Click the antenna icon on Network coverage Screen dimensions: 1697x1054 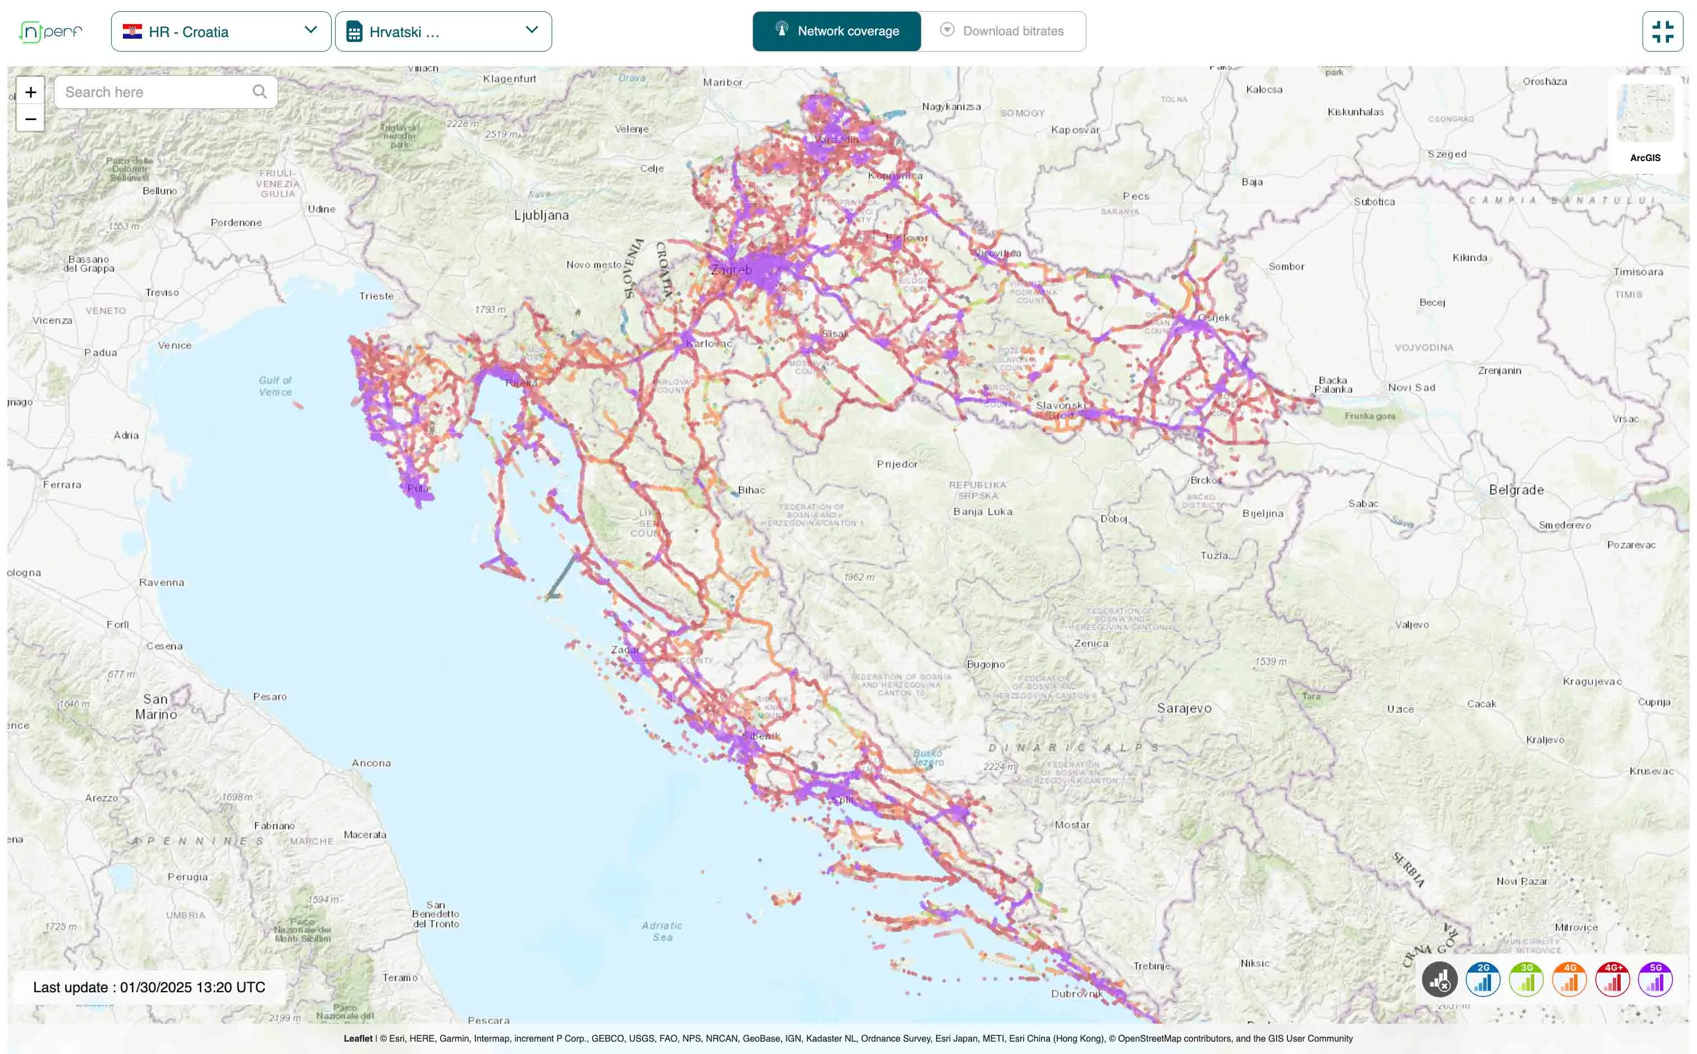click(x=782, y=29)
